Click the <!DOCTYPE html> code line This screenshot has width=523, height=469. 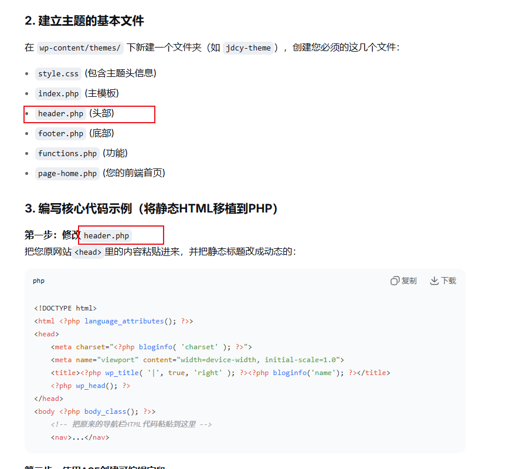pyautogui.click(x=66, y=308)
